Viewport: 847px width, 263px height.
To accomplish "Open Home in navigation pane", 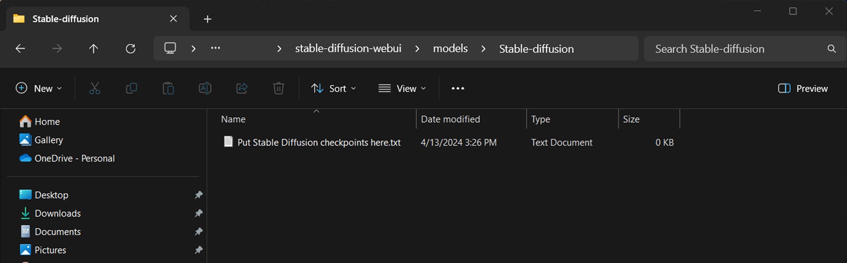I will (39, 121).
